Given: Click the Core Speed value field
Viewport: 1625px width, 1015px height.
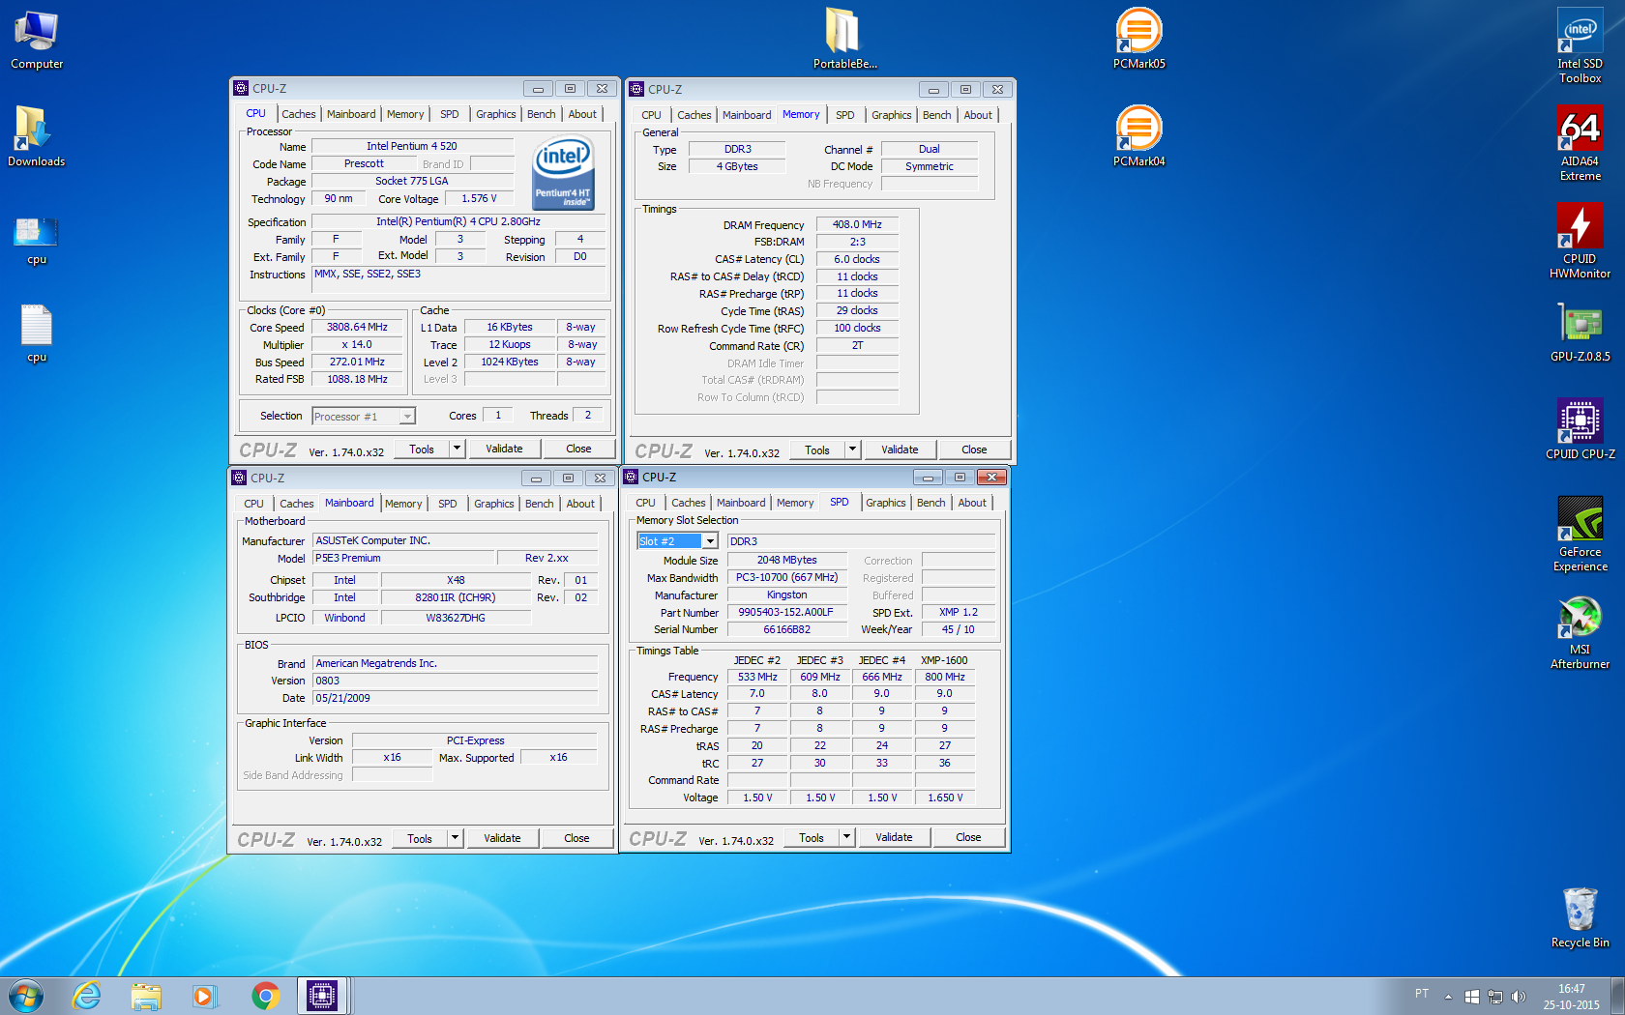Looking at the screenshot, I should tap(357, 328).
